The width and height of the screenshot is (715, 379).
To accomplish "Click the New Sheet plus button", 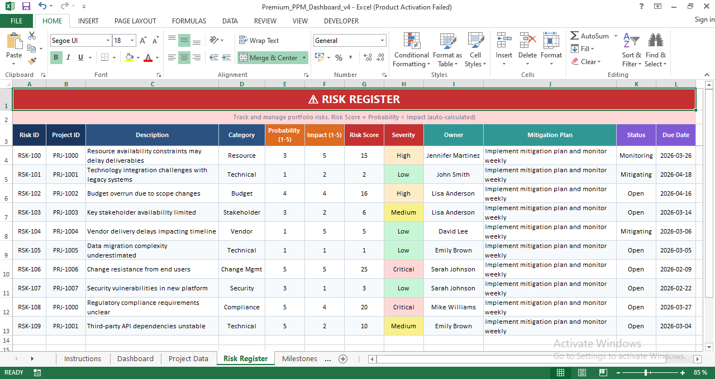I will [342, 359].
